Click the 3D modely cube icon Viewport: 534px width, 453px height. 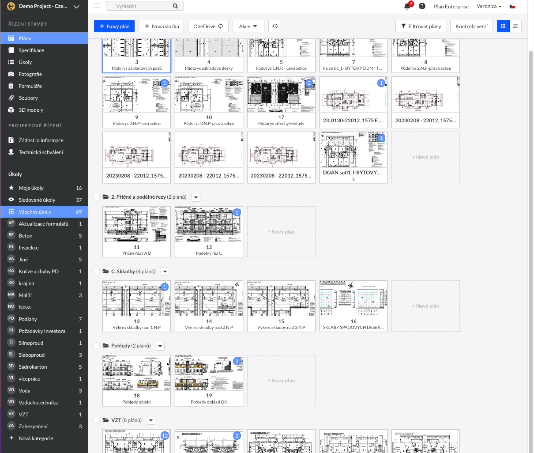pyautogui.click(x=11, y=110)
